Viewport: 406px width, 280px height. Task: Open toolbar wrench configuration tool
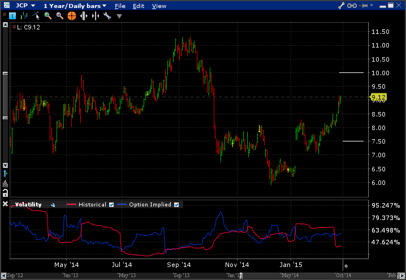(x=107, y=16)
